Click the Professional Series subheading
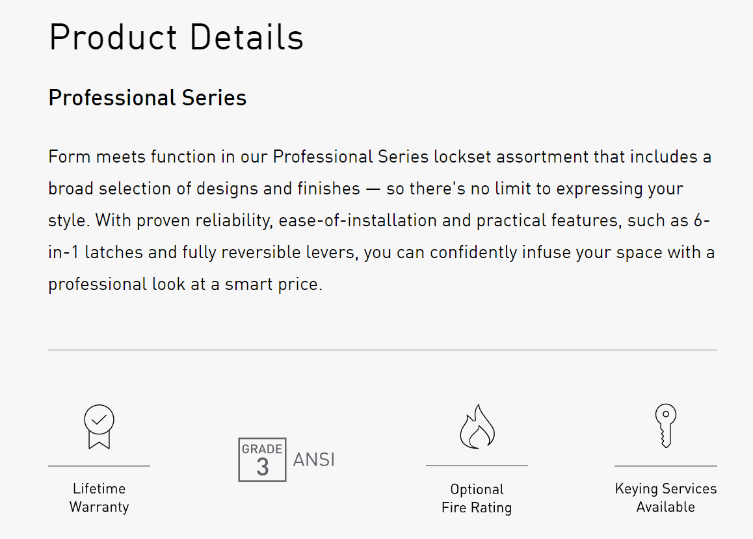The height and width of the screenshot is (539, 753). [148, 98]
